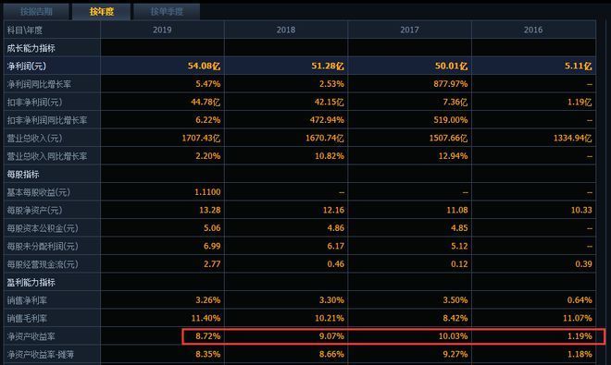The image size is (611, 365).
Task: Click the 2019 column header
Action: click(162, 30)
